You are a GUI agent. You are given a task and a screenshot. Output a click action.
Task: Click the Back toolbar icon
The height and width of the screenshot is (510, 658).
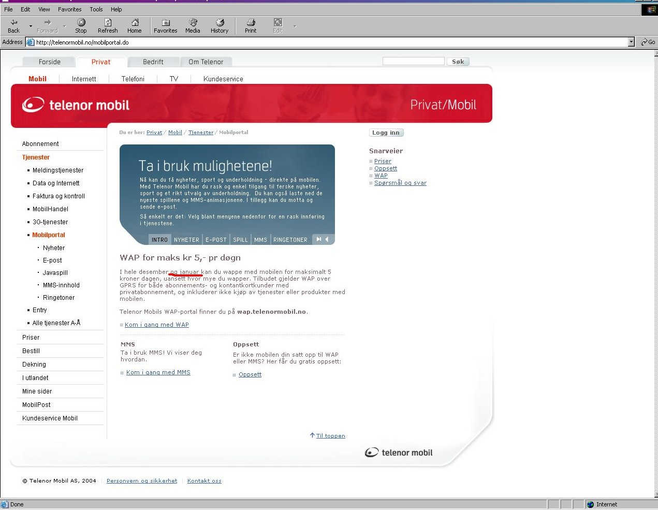click(14, 25)
